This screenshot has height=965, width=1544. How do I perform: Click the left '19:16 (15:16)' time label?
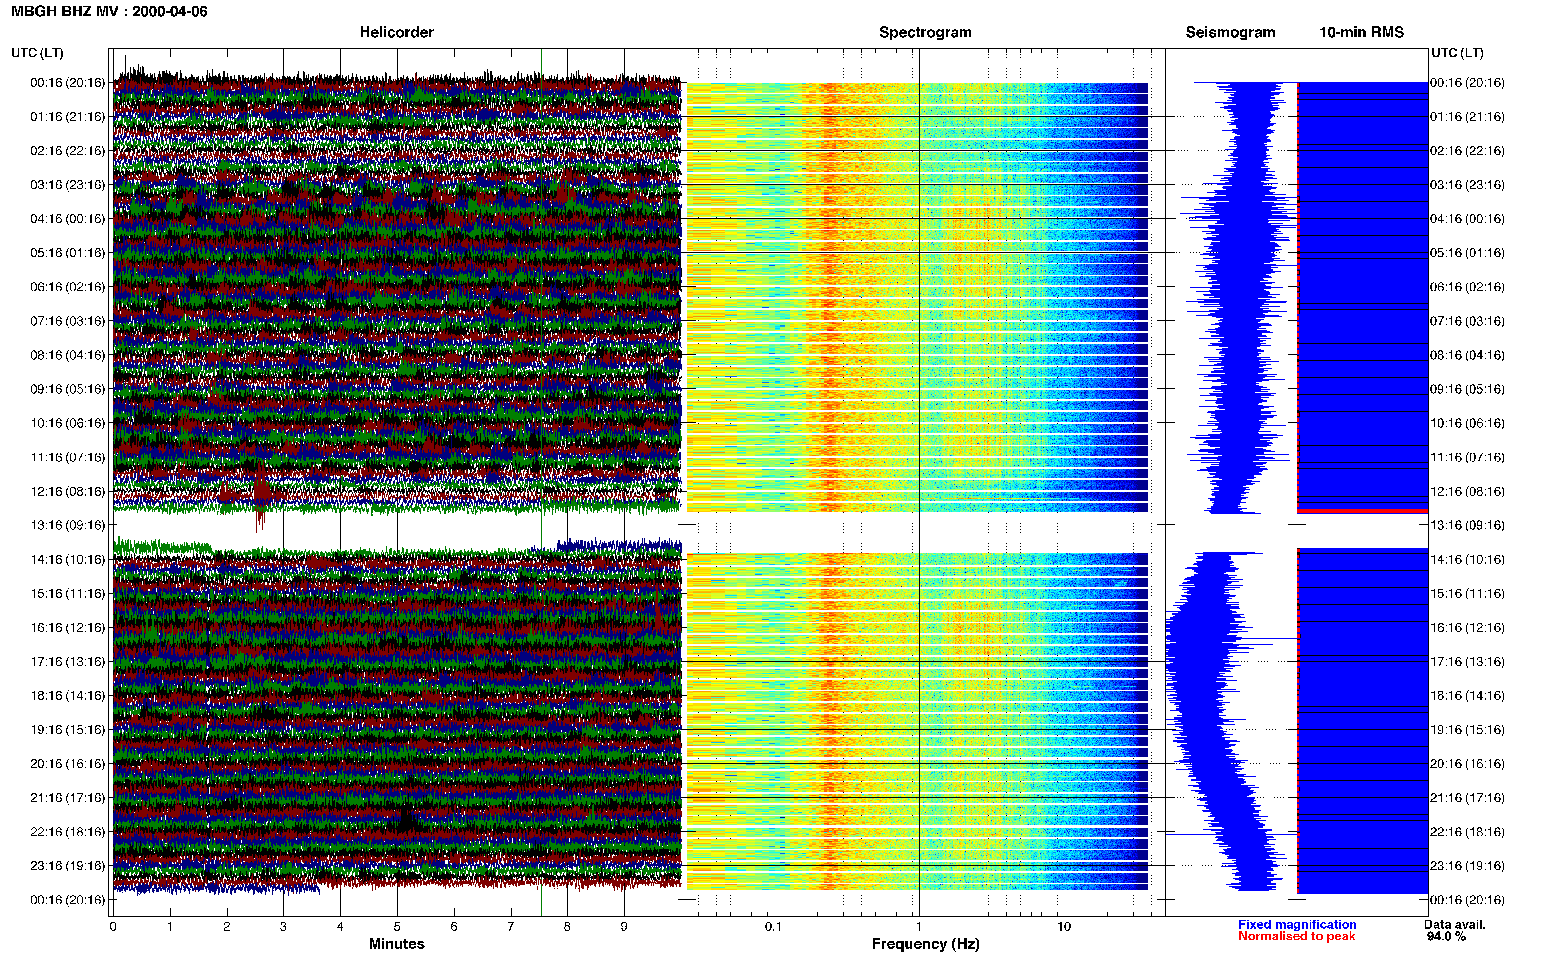(68, 730)
